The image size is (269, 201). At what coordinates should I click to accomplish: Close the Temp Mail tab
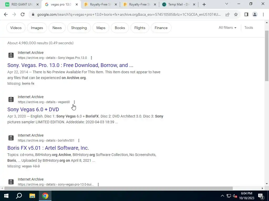coord(194,4)
